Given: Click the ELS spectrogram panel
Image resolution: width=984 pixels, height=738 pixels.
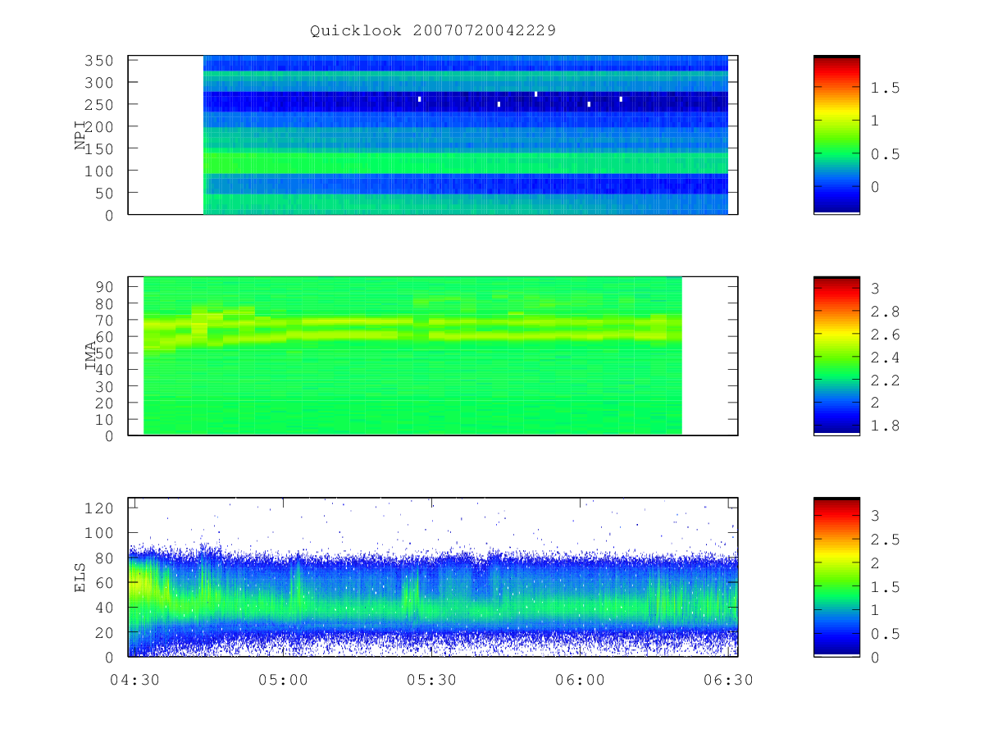Looking at the screenshot, I should (433, 577).
